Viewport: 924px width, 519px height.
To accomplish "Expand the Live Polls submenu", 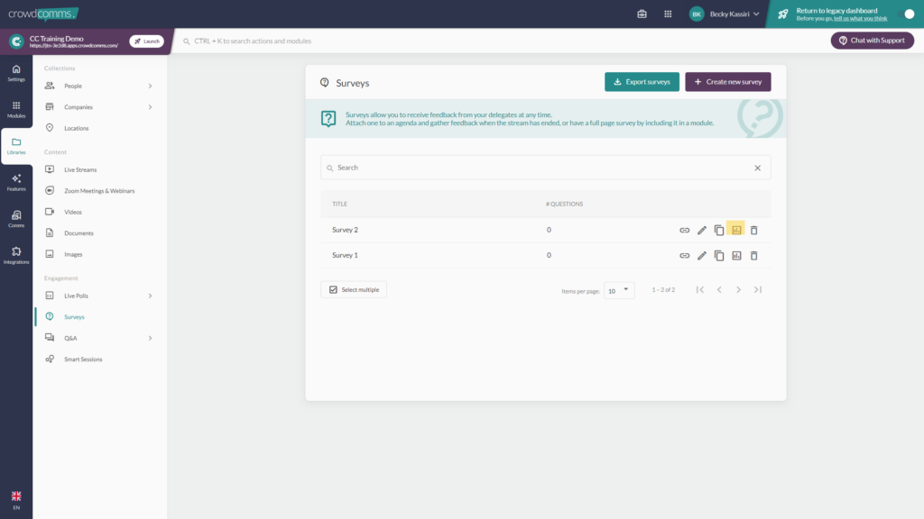I will coord(150,296).
